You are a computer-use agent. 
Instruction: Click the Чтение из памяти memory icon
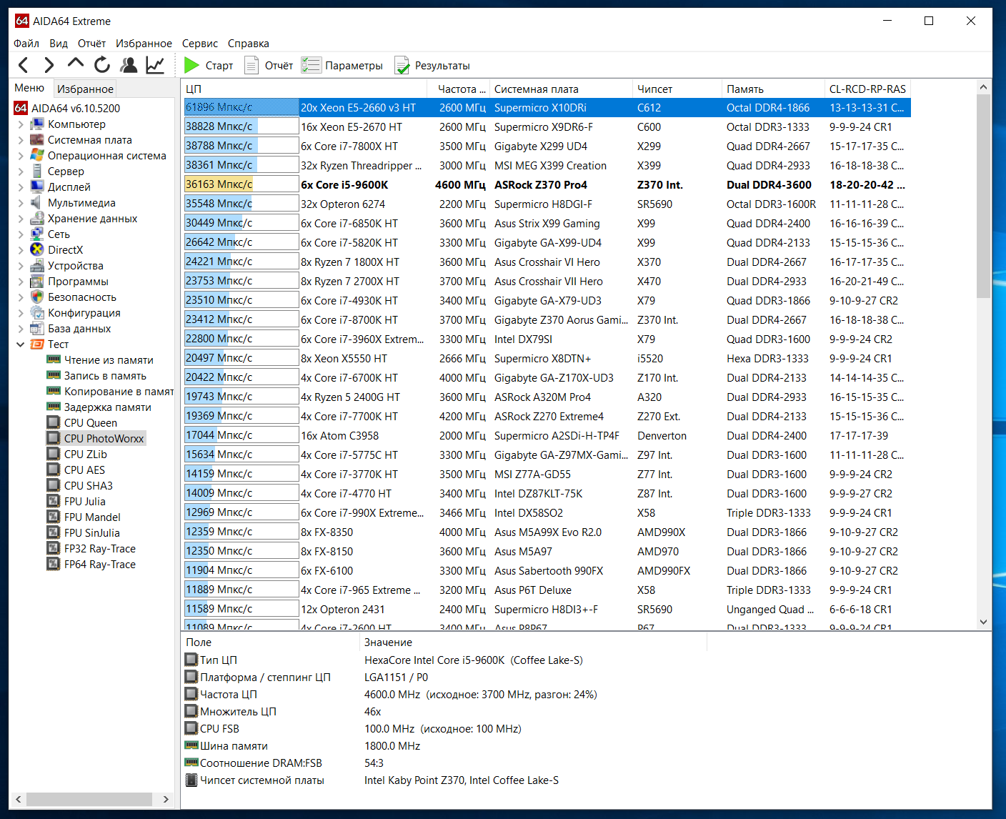point(54,359)
